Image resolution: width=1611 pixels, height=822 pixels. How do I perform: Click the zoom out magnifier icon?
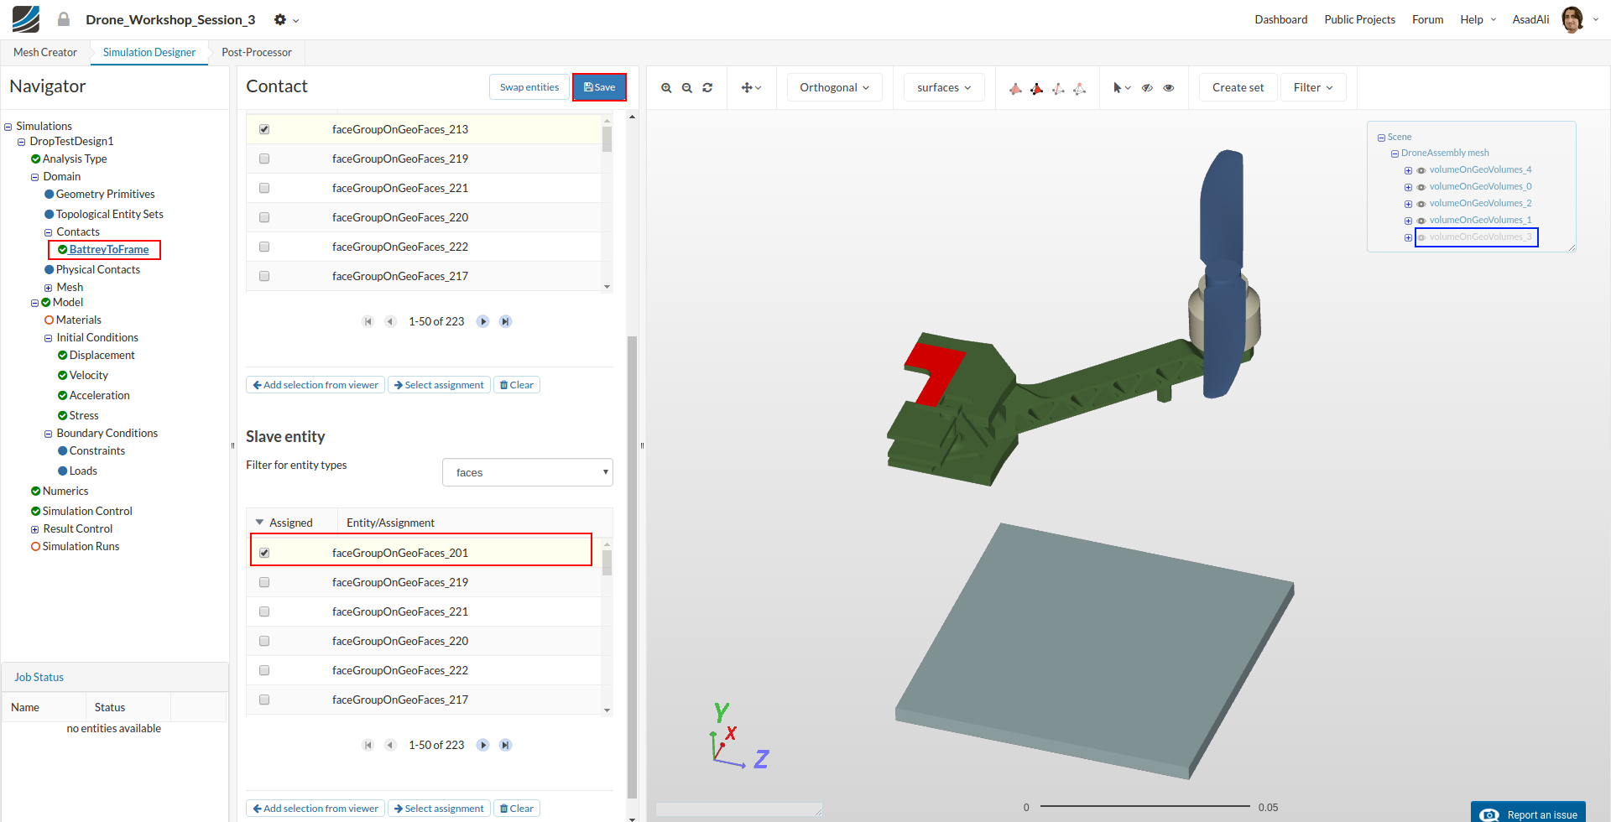point(687,88)
